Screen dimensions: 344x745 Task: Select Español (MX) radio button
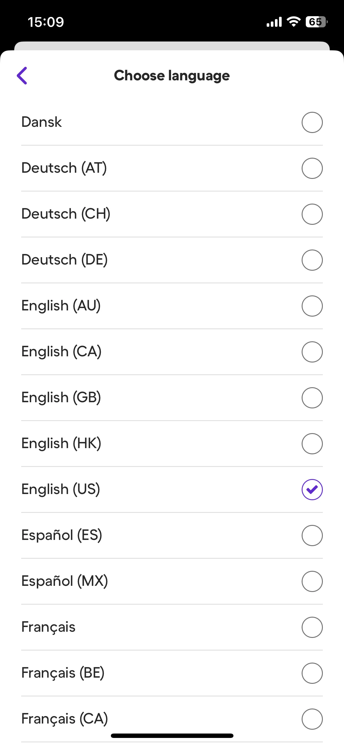coord(312,581)
